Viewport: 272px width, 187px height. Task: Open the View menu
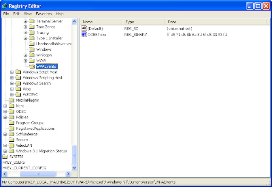[28, 14]
